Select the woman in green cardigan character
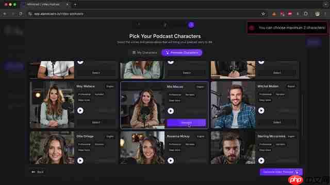 click(x=187, y=73)
